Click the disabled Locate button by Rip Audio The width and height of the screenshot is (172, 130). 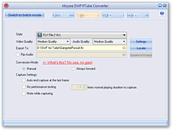[141, 55]
